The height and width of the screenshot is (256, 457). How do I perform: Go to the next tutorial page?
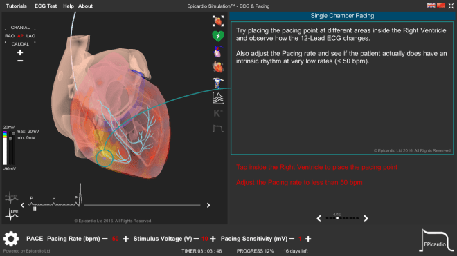pos(366,219)
